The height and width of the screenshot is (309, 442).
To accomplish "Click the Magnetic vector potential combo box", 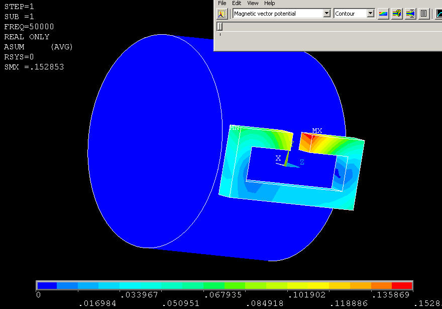I will pos(277,14).
